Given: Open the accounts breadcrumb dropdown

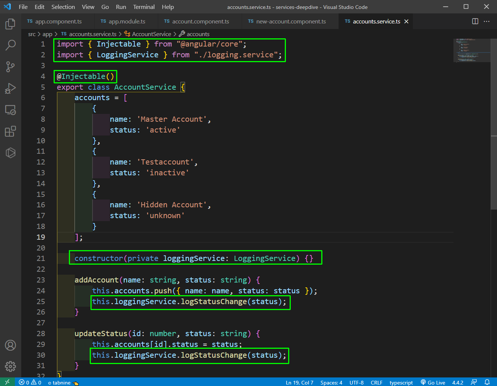Looking at the screenshot, I should pos(198,34).
